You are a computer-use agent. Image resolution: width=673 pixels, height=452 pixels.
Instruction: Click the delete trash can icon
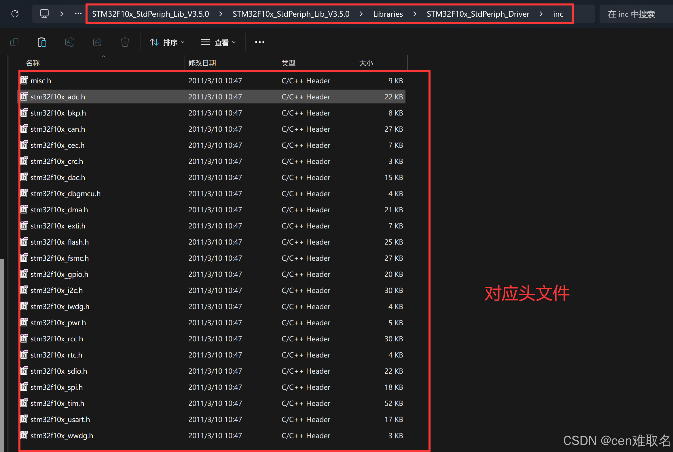[125, 42]
